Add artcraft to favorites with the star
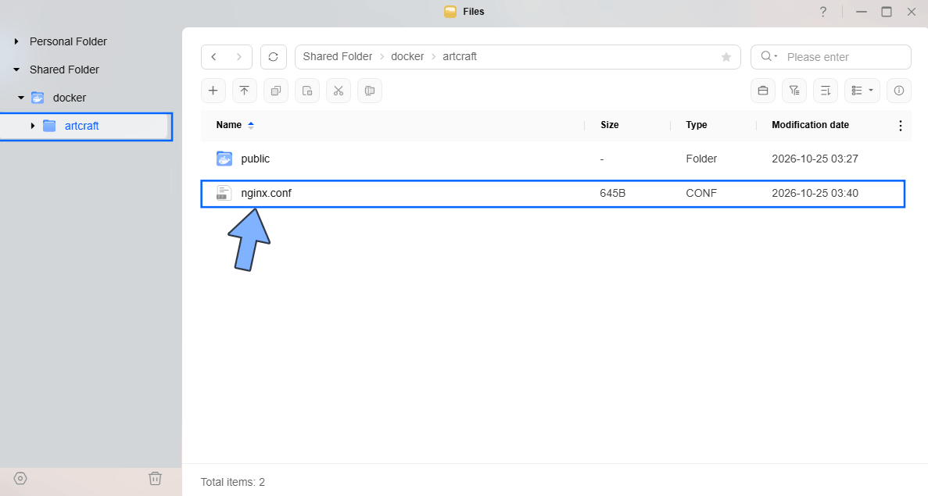The image size is (928, 496). click(x=726, y=57)
